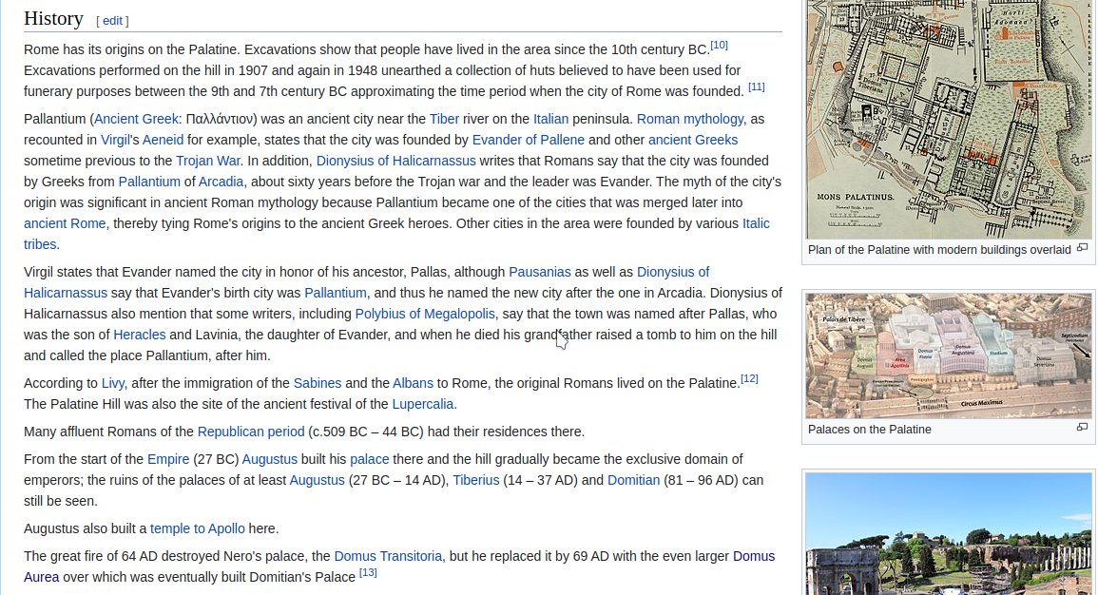This screenshot has width=1098, height=595.
Task: Click the History section heading
Action: pos(53,19)
